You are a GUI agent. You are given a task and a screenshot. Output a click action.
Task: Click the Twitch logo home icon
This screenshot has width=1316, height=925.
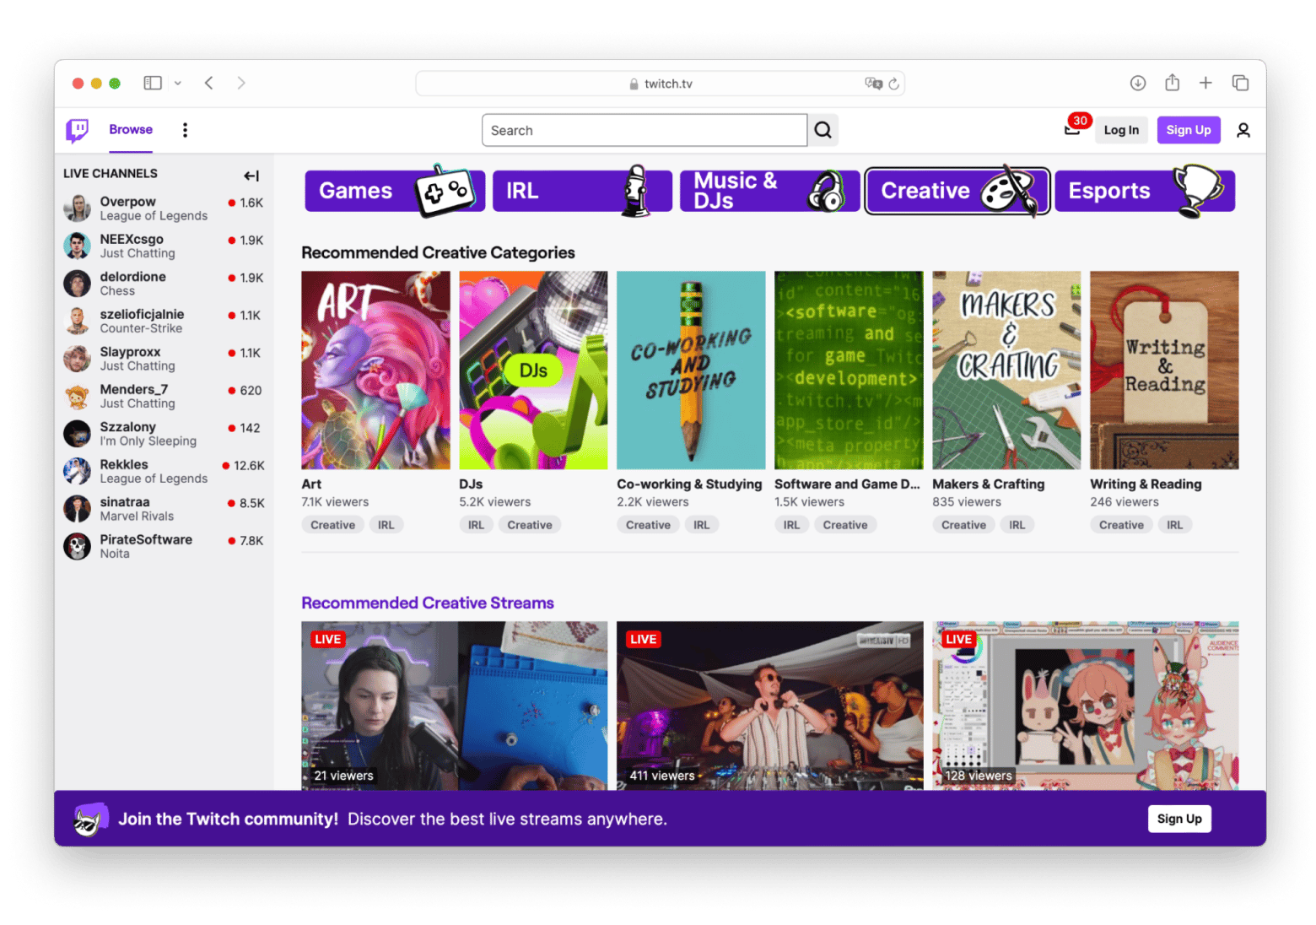77,130
